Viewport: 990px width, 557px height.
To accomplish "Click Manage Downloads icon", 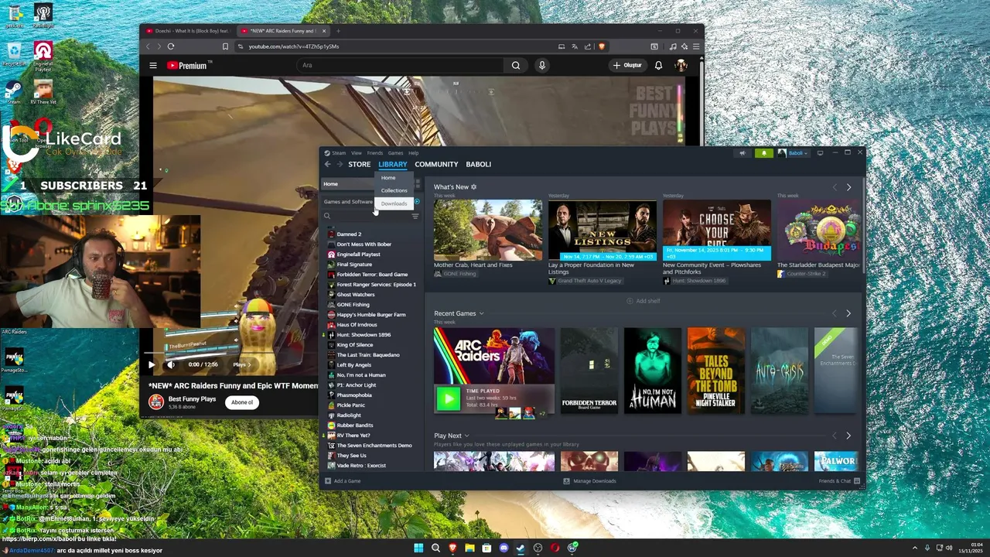I will coord(566,481).
